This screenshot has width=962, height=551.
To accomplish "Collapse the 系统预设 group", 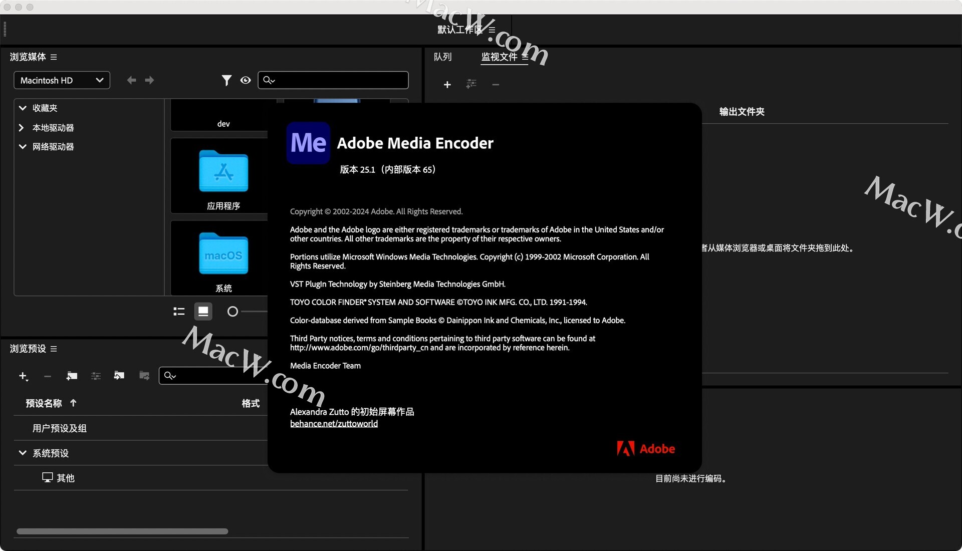I will (23, 453).
